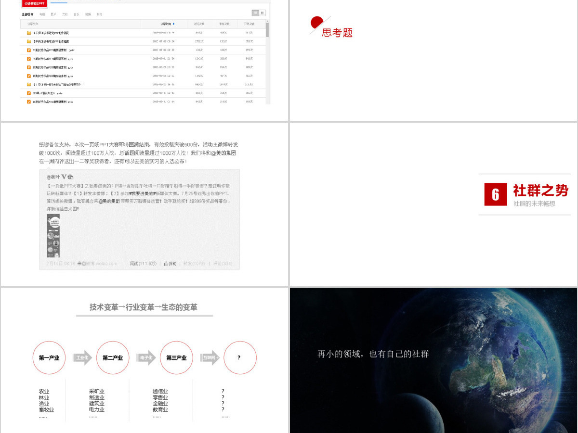578x433 pixels.
Task: Click 评论(334) comment link
Action: [x=223, y=263]
